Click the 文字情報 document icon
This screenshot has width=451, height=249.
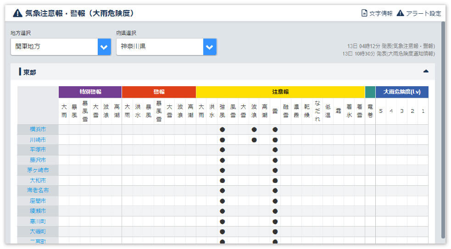click(x=364, y=13)
